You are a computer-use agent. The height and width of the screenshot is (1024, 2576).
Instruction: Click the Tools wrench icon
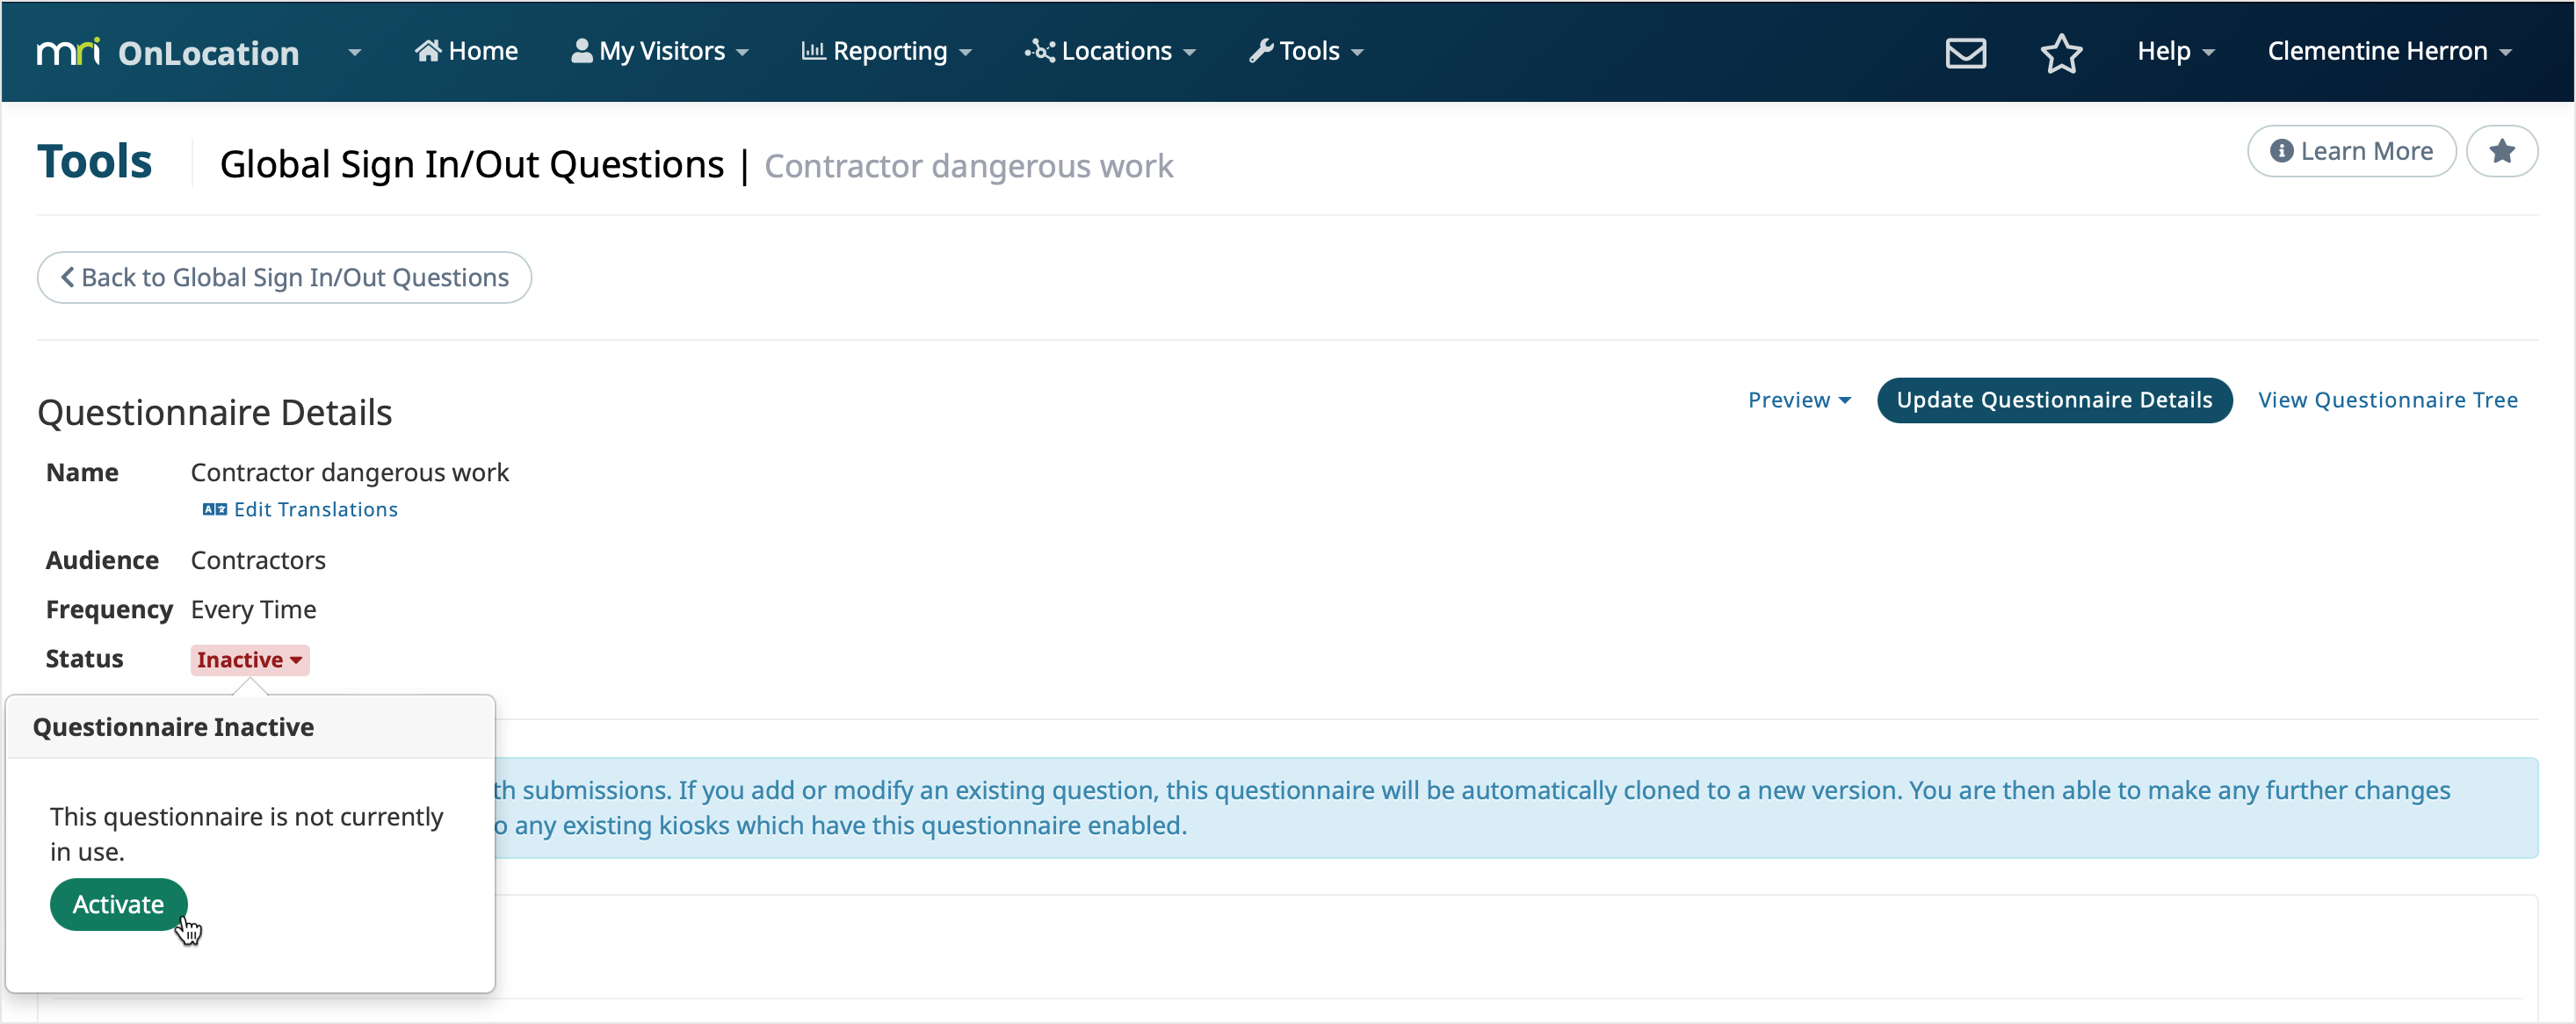(1262, 50)
